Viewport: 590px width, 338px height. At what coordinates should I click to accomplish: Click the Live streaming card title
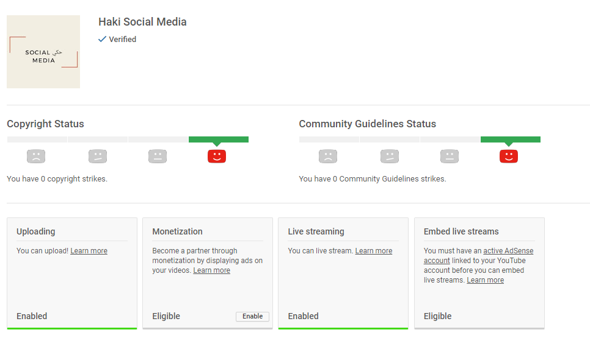tap(316, 231)
